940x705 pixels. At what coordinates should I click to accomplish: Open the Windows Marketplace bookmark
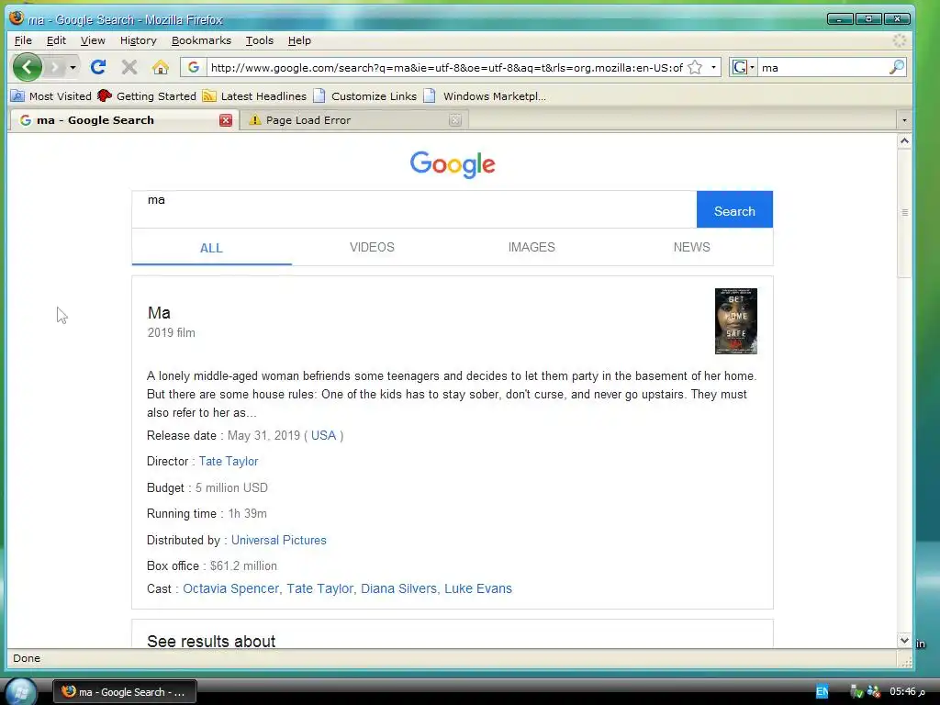pyautogui.click(x=485, y=95)
